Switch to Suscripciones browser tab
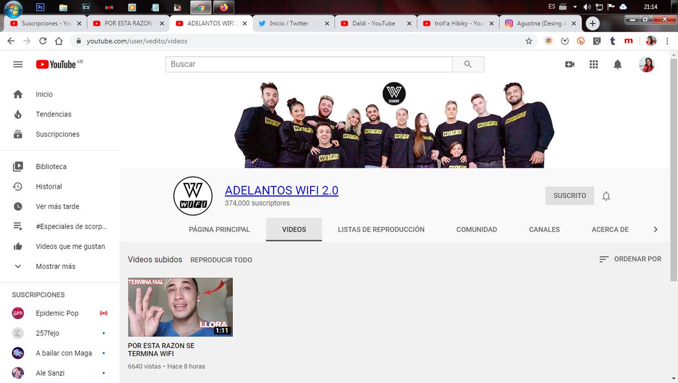The width and height of the screenshot is (678, 383). tap(45, 23)
